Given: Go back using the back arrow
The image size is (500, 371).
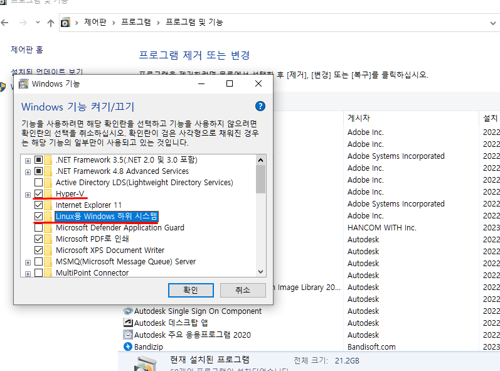Looking at the screenshot, I should point(4,23).
